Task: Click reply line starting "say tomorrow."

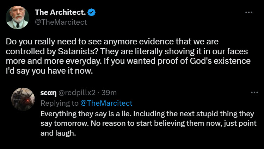Action: pyautogui.click(x=148, y=124)
